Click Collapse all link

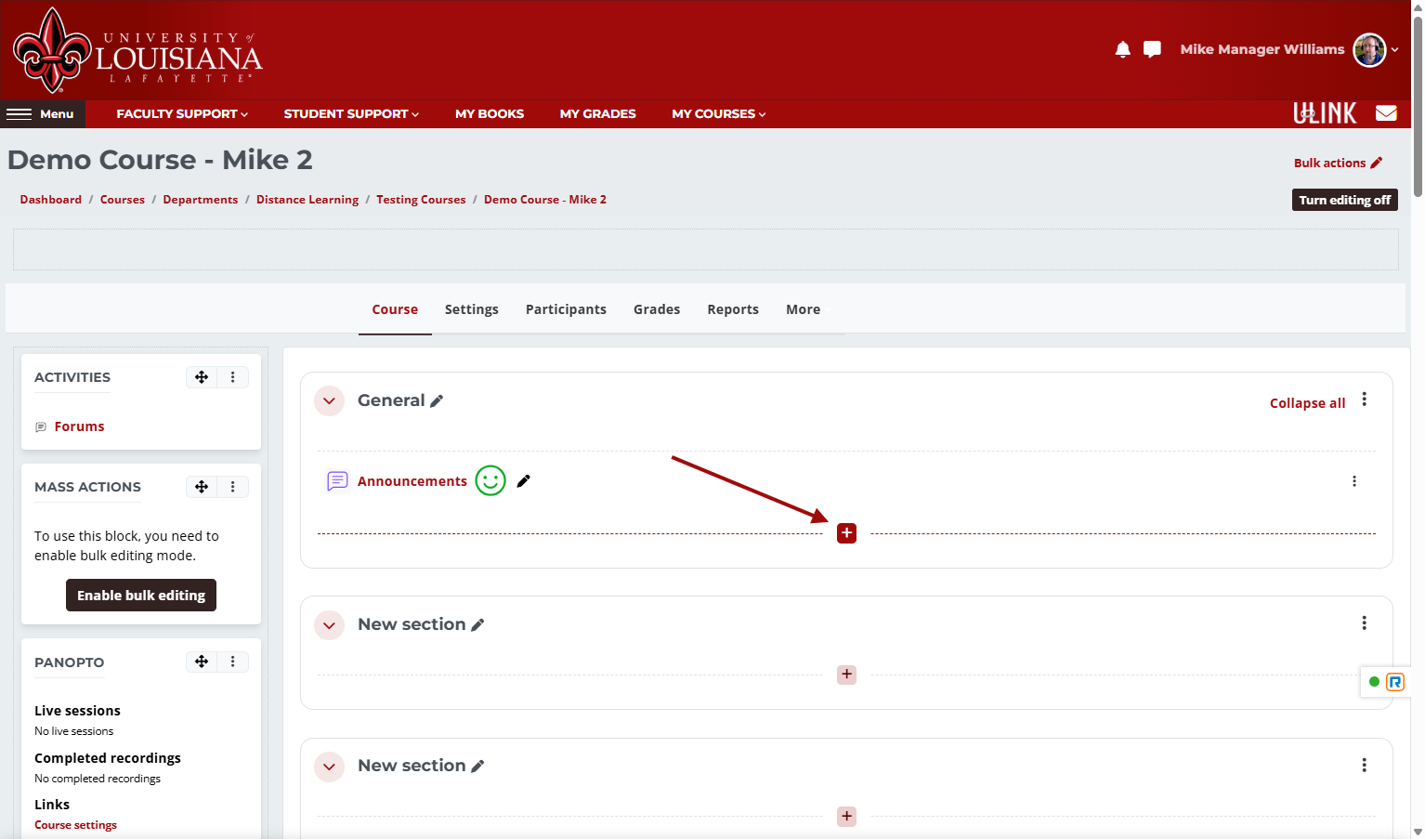1307,403
